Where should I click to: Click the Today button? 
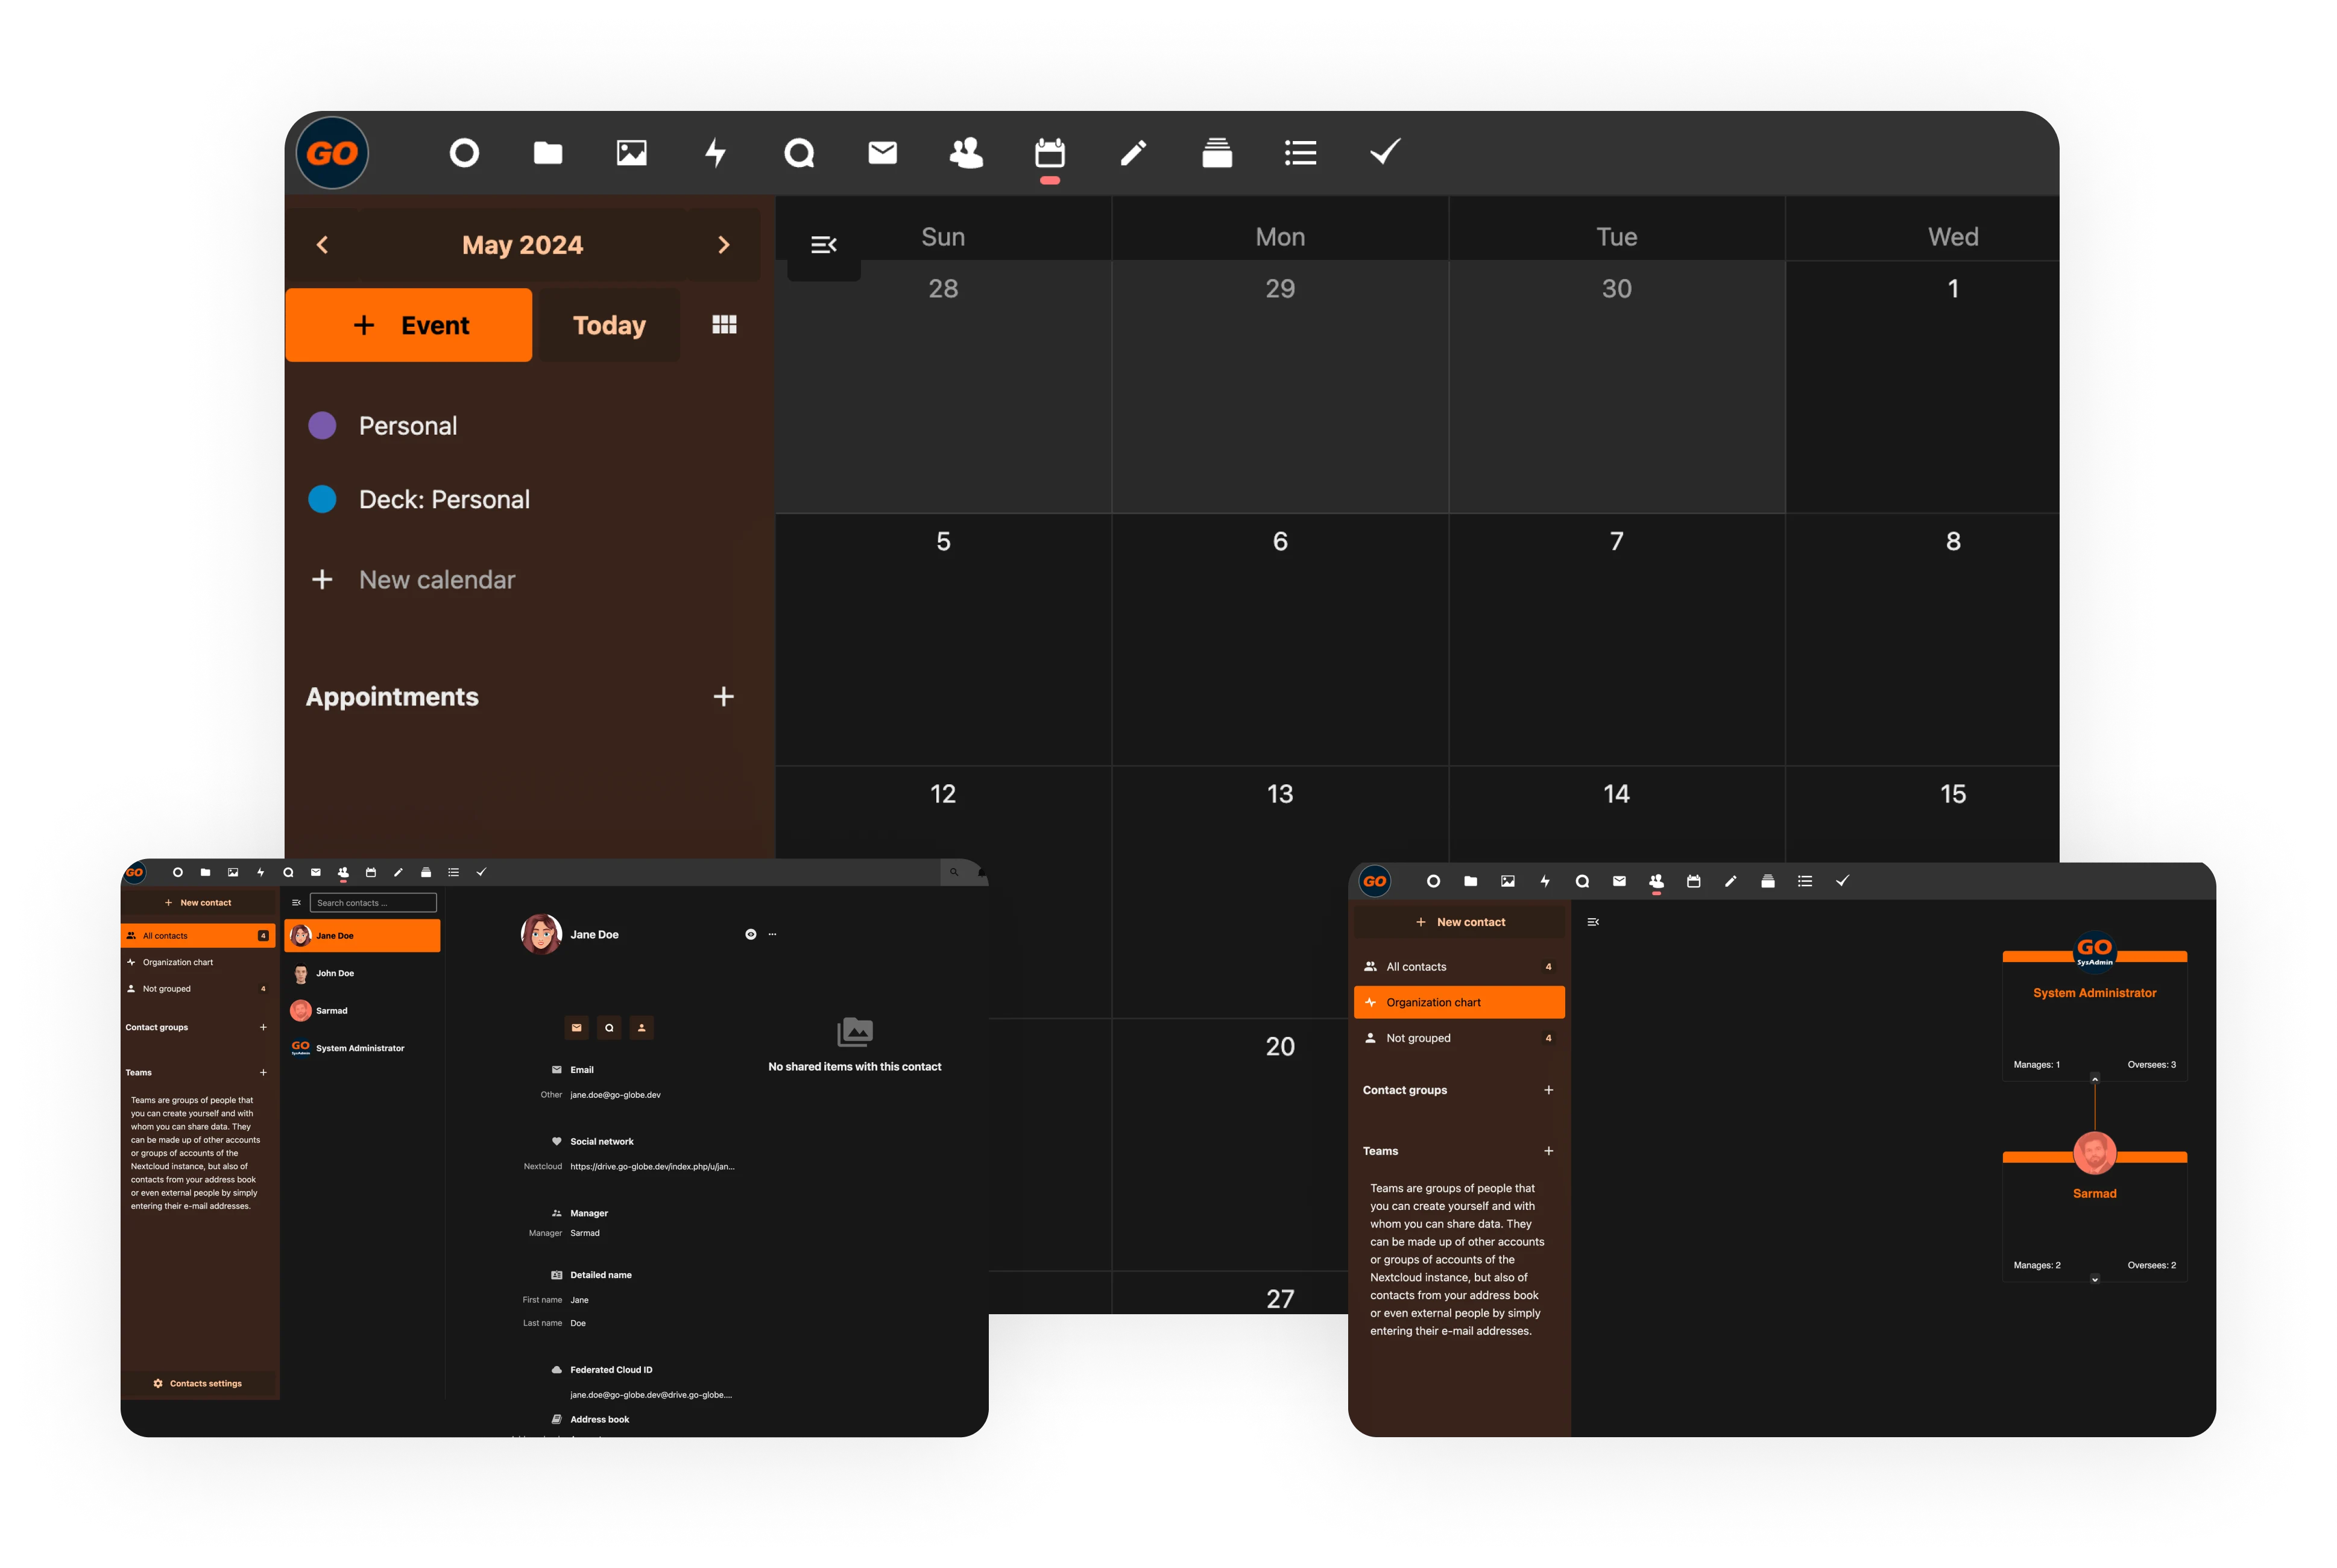(x=609, y=325)
